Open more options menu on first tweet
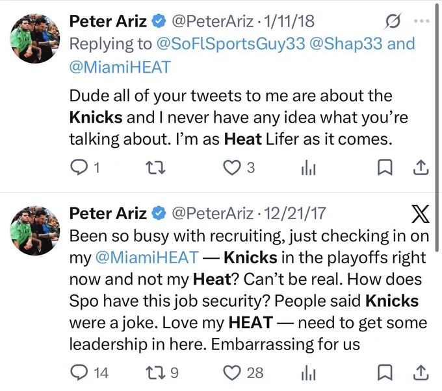 tap(422, 21)
